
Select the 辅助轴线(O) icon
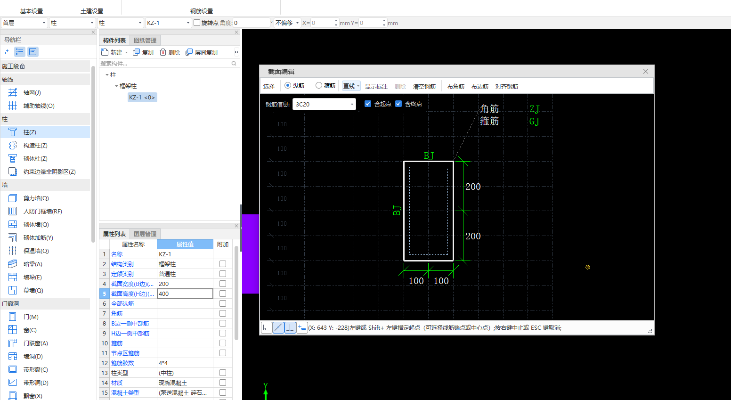click(x=13, y=106)
